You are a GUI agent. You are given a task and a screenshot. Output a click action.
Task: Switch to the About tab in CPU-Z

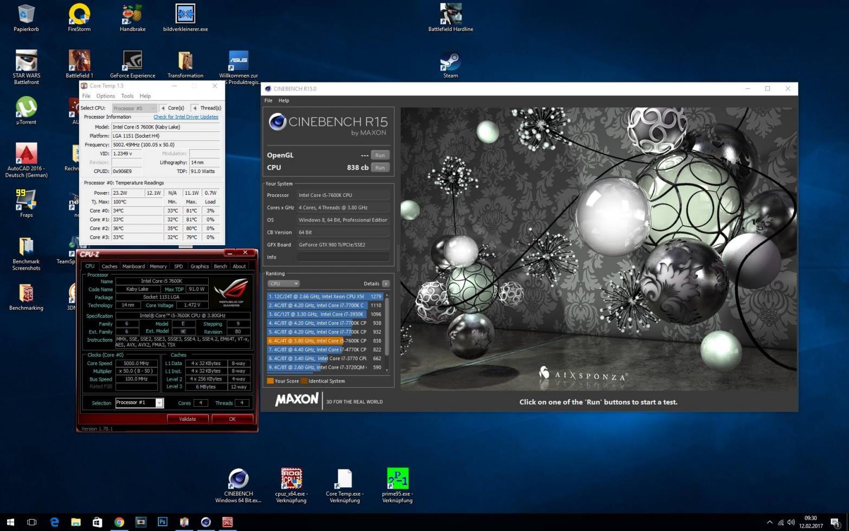pos(239,266)
